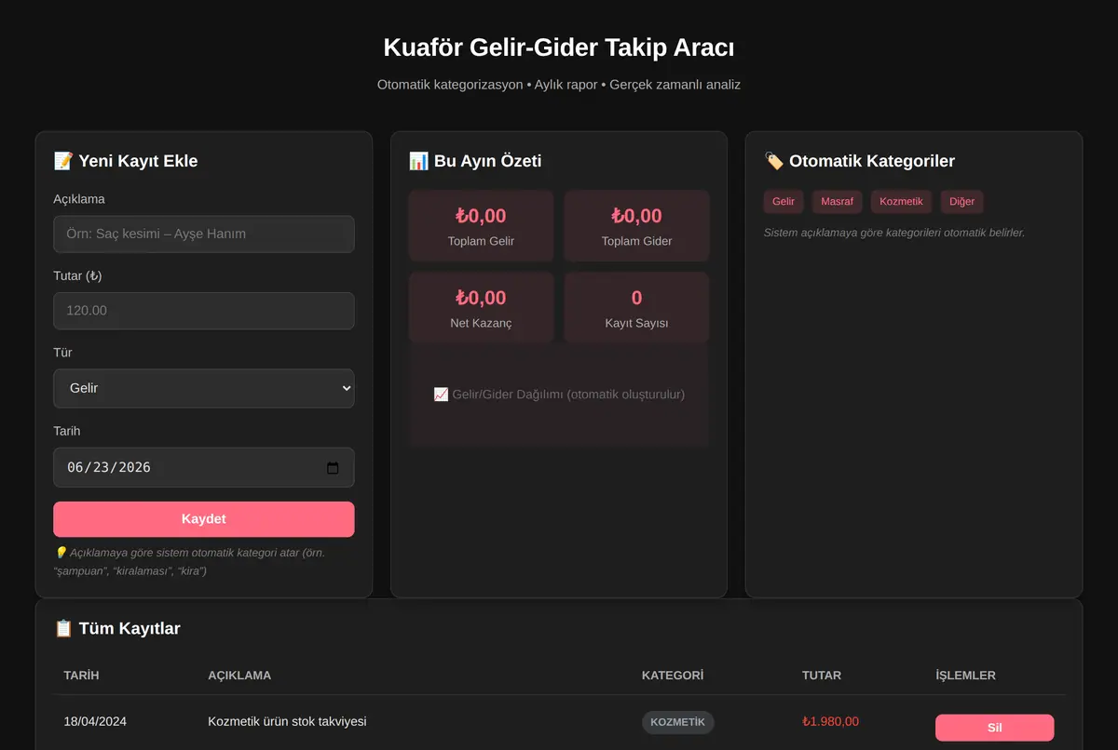Select the Gelir category tag

(784, 202)
